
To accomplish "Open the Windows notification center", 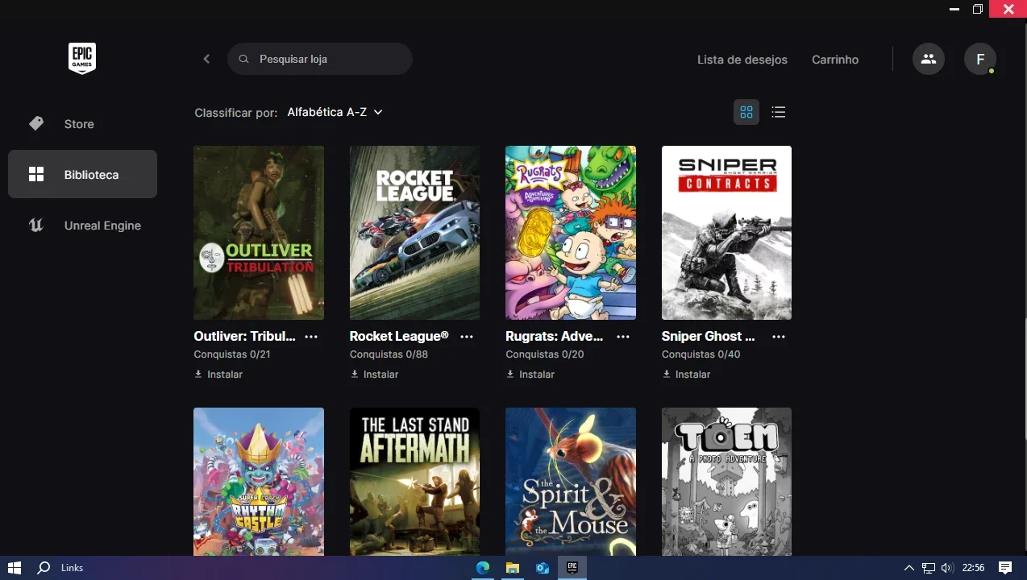I will 1005,568.
